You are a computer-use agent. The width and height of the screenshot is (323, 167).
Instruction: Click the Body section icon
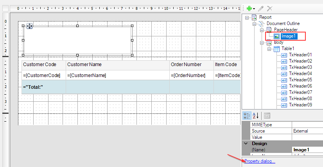269,42
